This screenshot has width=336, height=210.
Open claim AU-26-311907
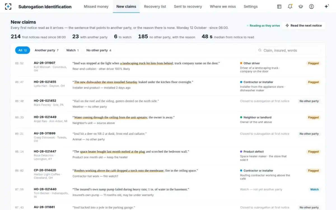pos(45,63)
